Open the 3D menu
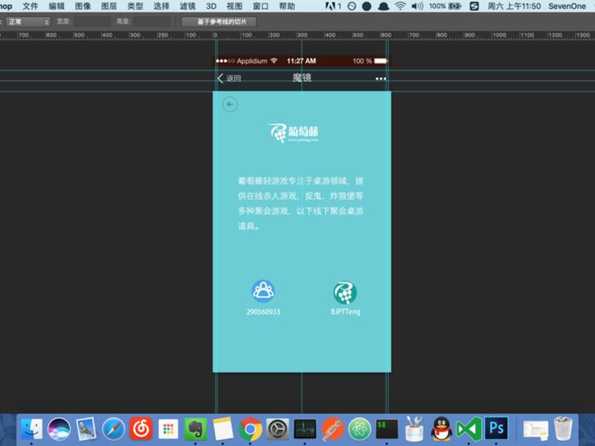Screen dimensions: 595x446 211,6
